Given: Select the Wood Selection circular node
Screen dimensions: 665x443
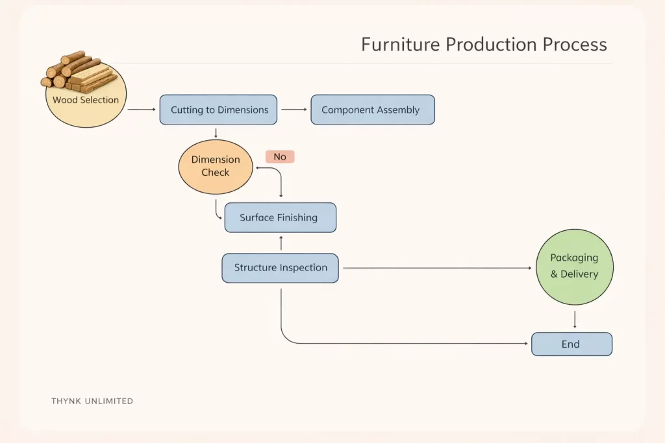Looking at the screenshot, I should pos(85,99).
